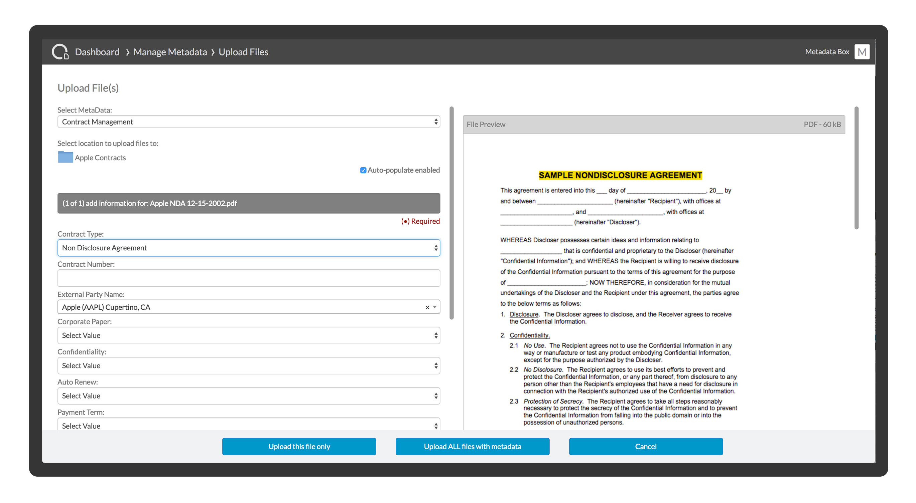Click the Metadata Box label

click(827, 52)
